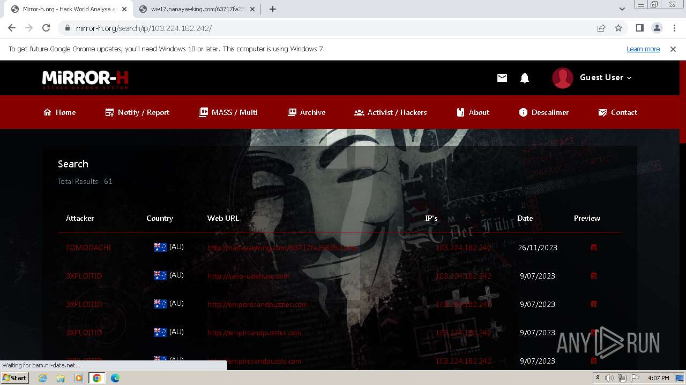The width and height of the screenshot is (686, 385).
Task: Open Chrome profile icon
Action: coord(657,28)
